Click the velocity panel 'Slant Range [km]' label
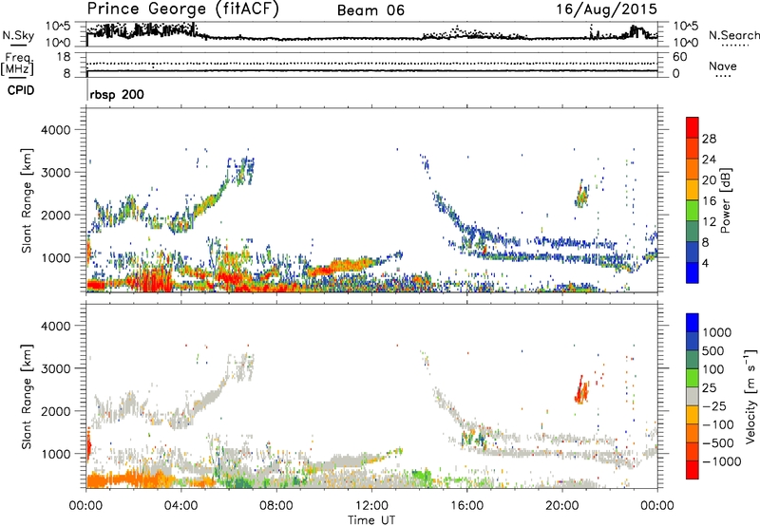The width and height of the screenshot is (760, 526). tap(27, 397)
